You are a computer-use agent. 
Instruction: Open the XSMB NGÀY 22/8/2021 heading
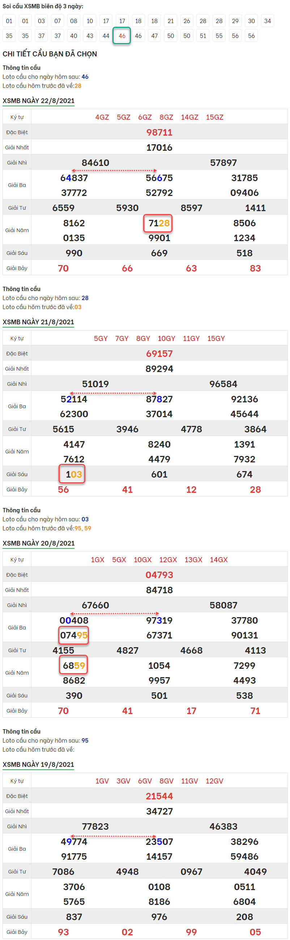[38, 101]
